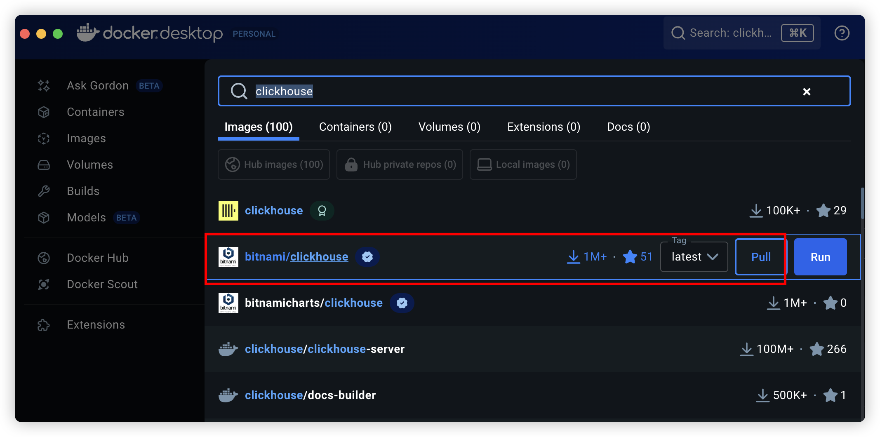Click whale icon for clickhouse-server image
Image resolution: width=880 pixels, height=437 pixels.
(x=228, y=349)
